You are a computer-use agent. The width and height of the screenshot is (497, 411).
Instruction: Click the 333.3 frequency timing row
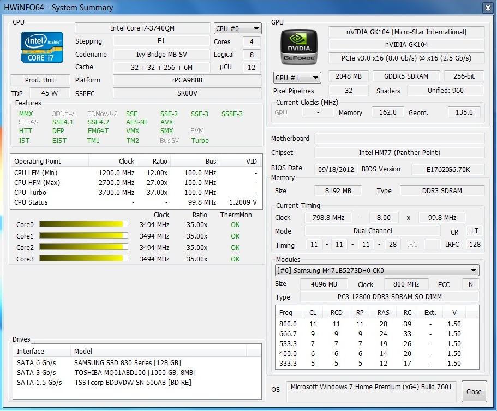point(377,363)
